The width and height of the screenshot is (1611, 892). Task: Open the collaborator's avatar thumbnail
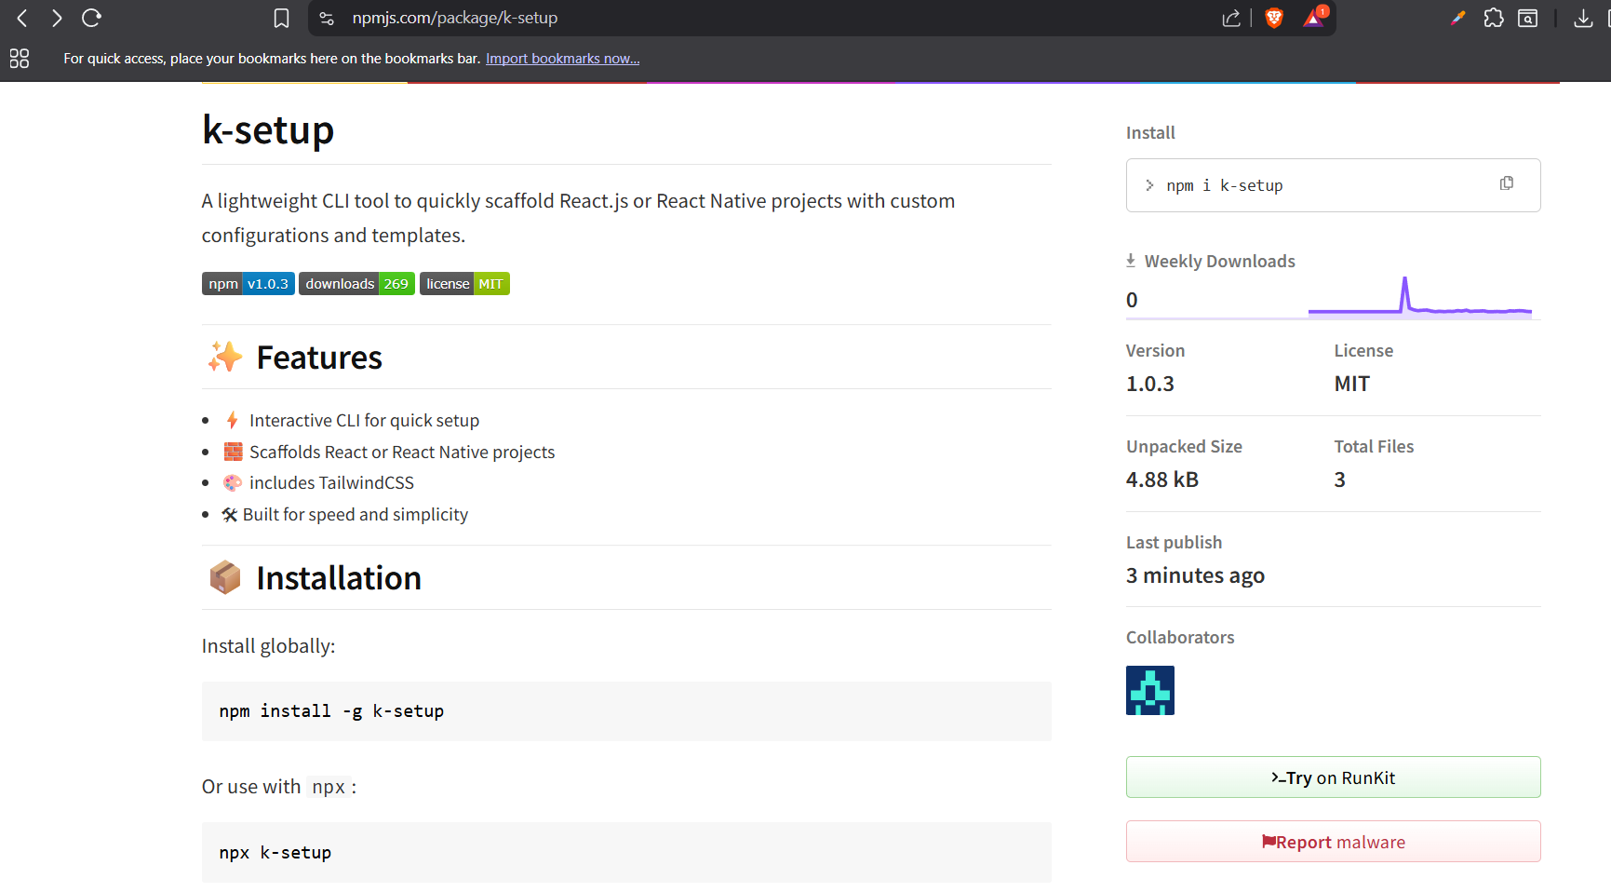click(x=1150, y=690)
